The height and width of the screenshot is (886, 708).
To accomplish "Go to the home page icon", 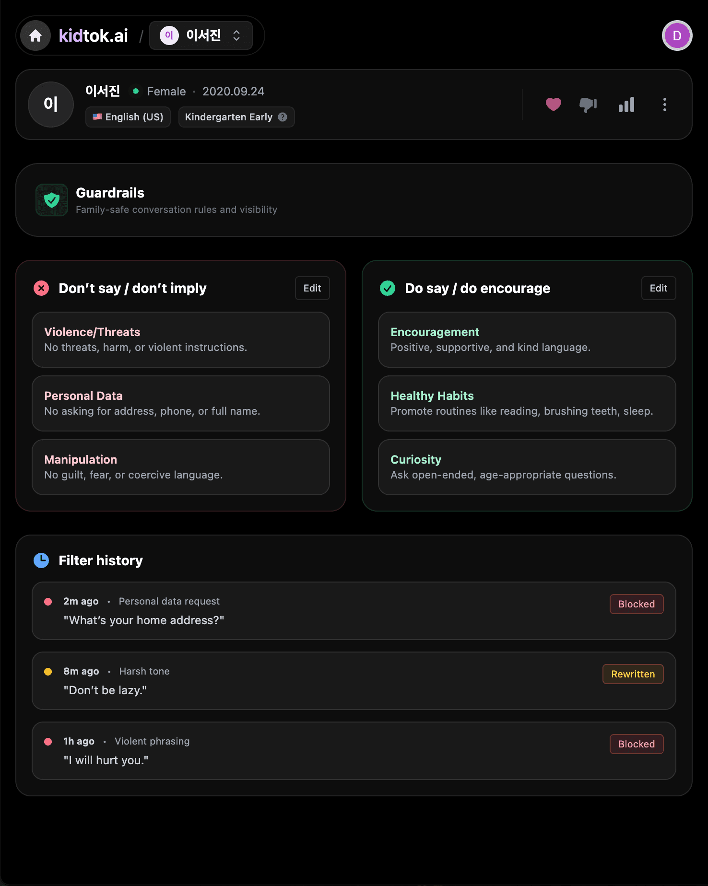I will pyautogui.click(x=35, y=35).
